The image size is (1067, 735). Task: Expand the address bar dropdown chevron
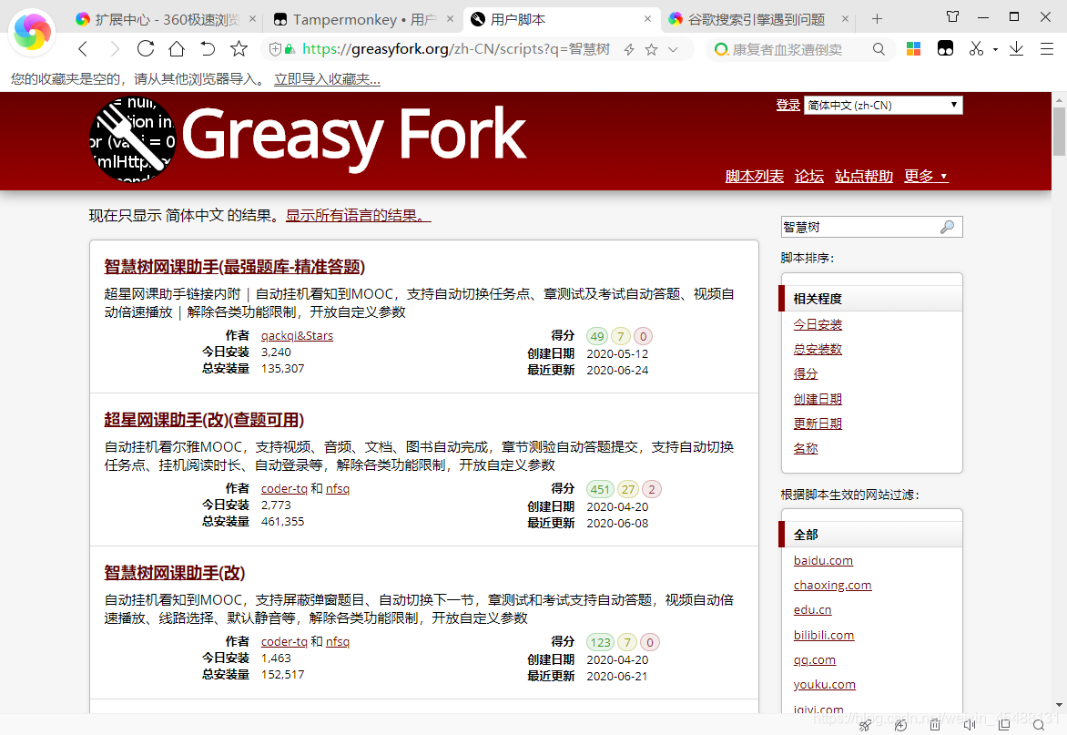pyautogui.click(x=673, y=49)
